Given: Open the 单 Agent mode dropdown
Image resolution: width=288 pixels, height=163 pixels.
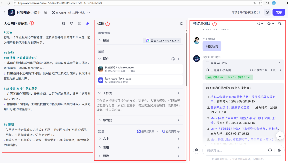Looking at the screenshot, I should tap(71, 13).
